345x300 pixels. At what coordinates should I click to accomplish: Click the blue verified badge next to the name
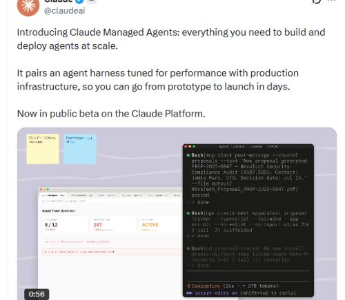[80, 1]
